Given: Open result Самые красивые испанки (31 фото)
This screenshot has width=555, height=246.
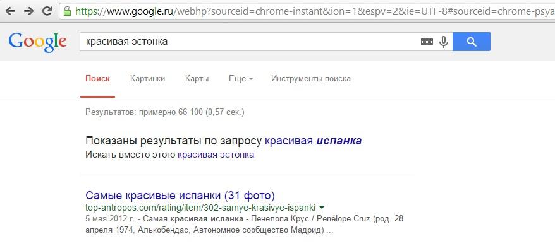Looking at the screenshot, I should pos(180,195).
